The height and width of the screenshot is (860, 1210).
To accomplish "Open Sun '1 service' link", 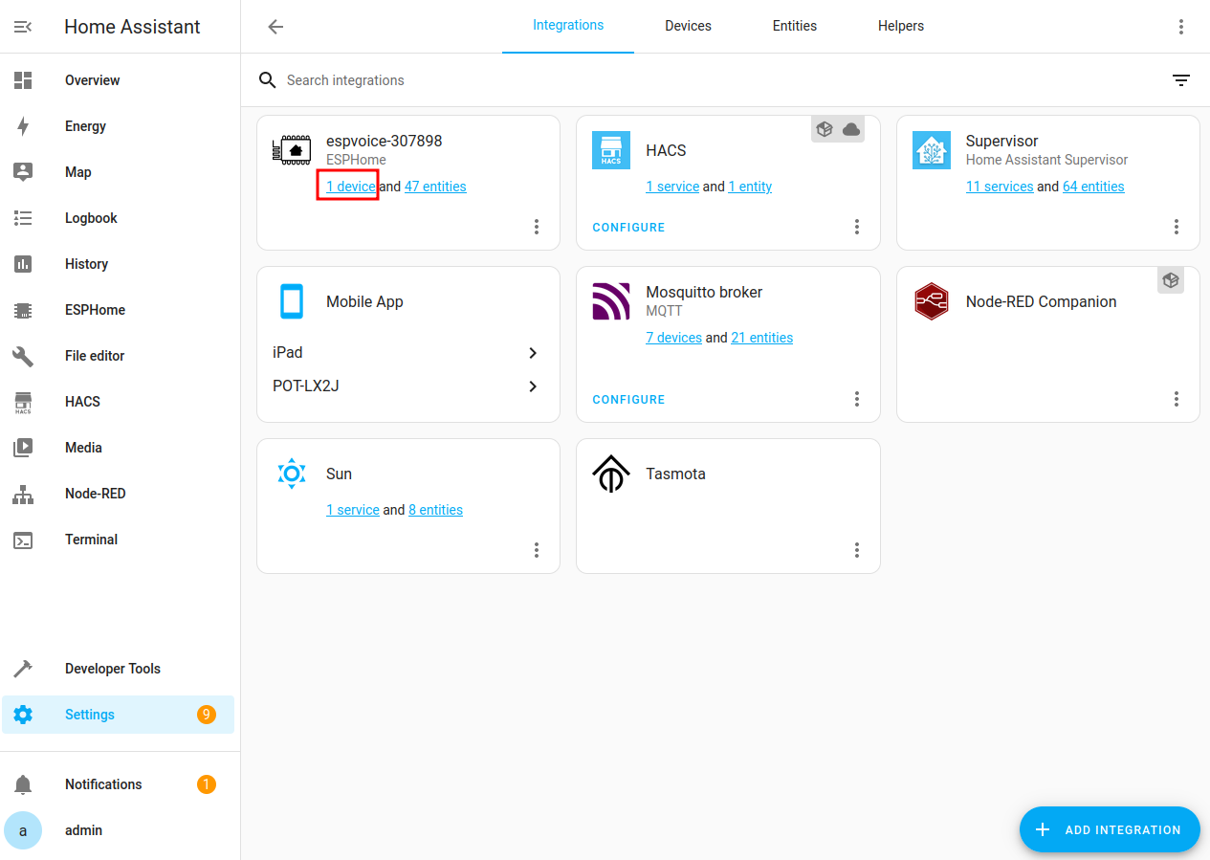I will 353,510.
